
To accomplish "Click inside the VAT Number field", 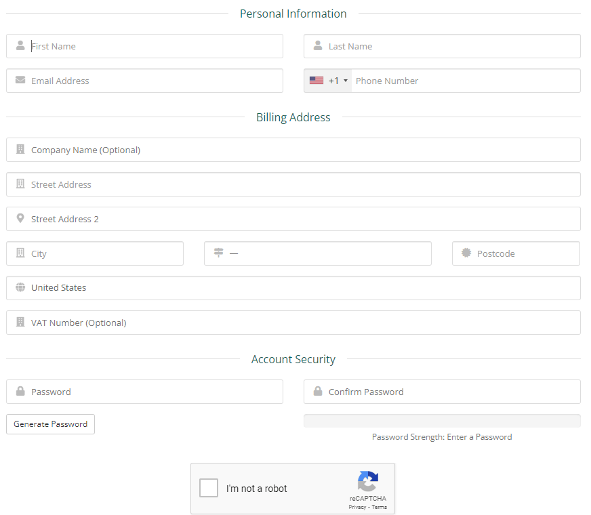I will pyautogui.click(x=293, y=323).
